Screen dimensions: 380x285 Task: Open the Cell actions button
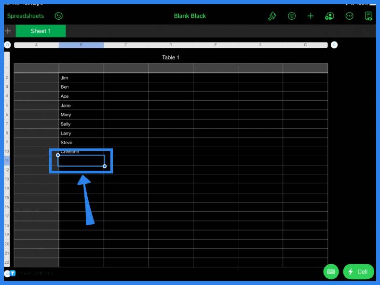coord(359,271)
